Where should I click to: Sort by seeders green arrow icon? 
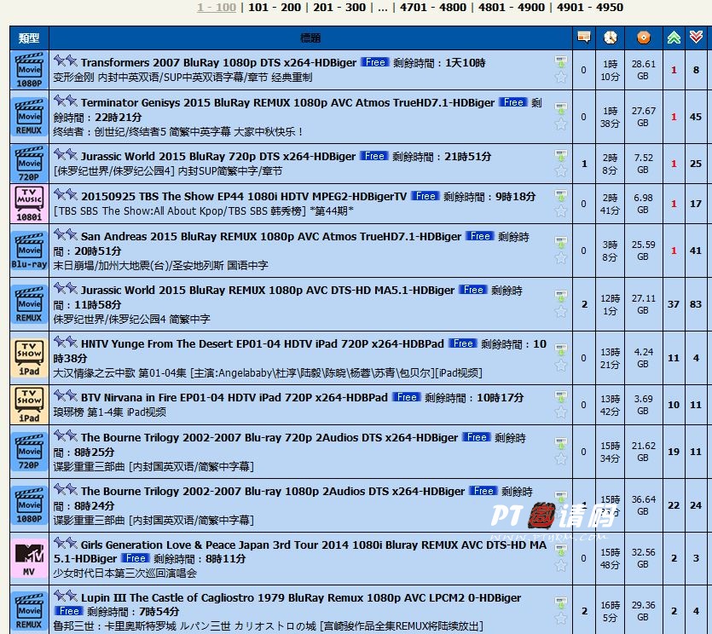click(x=674, y=37)
